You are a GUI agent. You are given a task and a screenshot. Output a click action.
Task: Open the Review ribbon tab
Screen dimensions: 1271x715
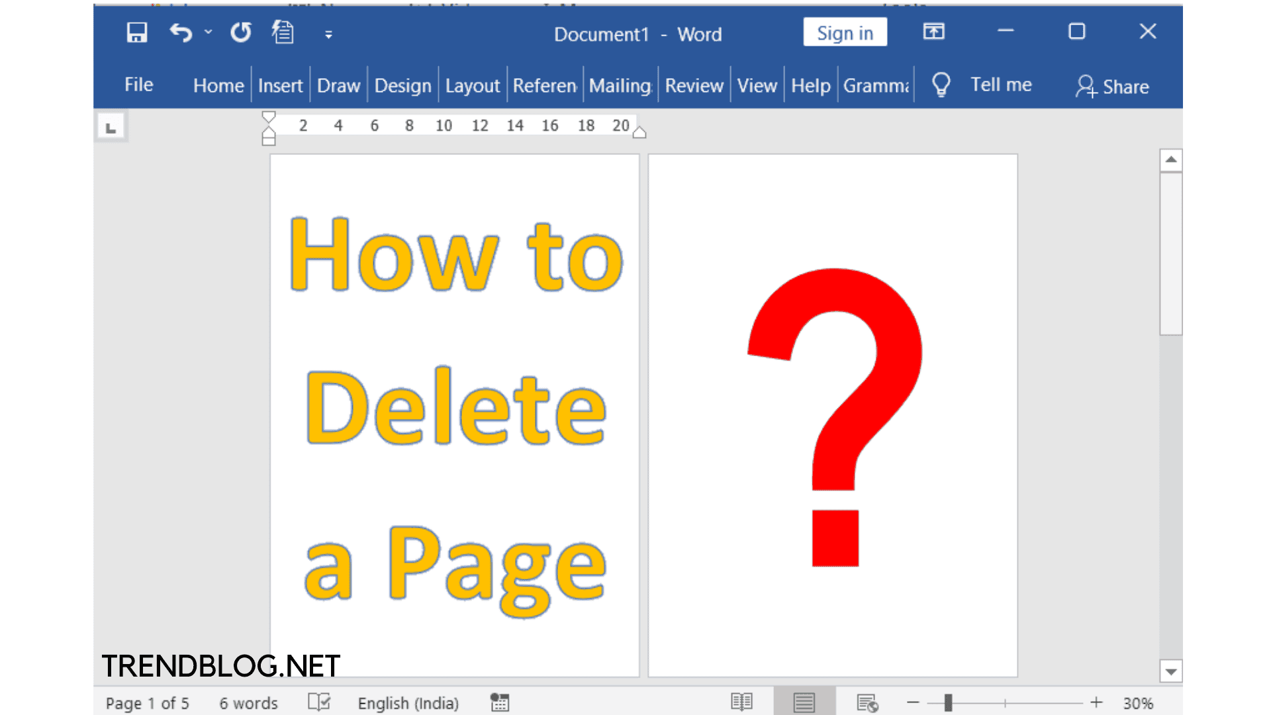692,85
